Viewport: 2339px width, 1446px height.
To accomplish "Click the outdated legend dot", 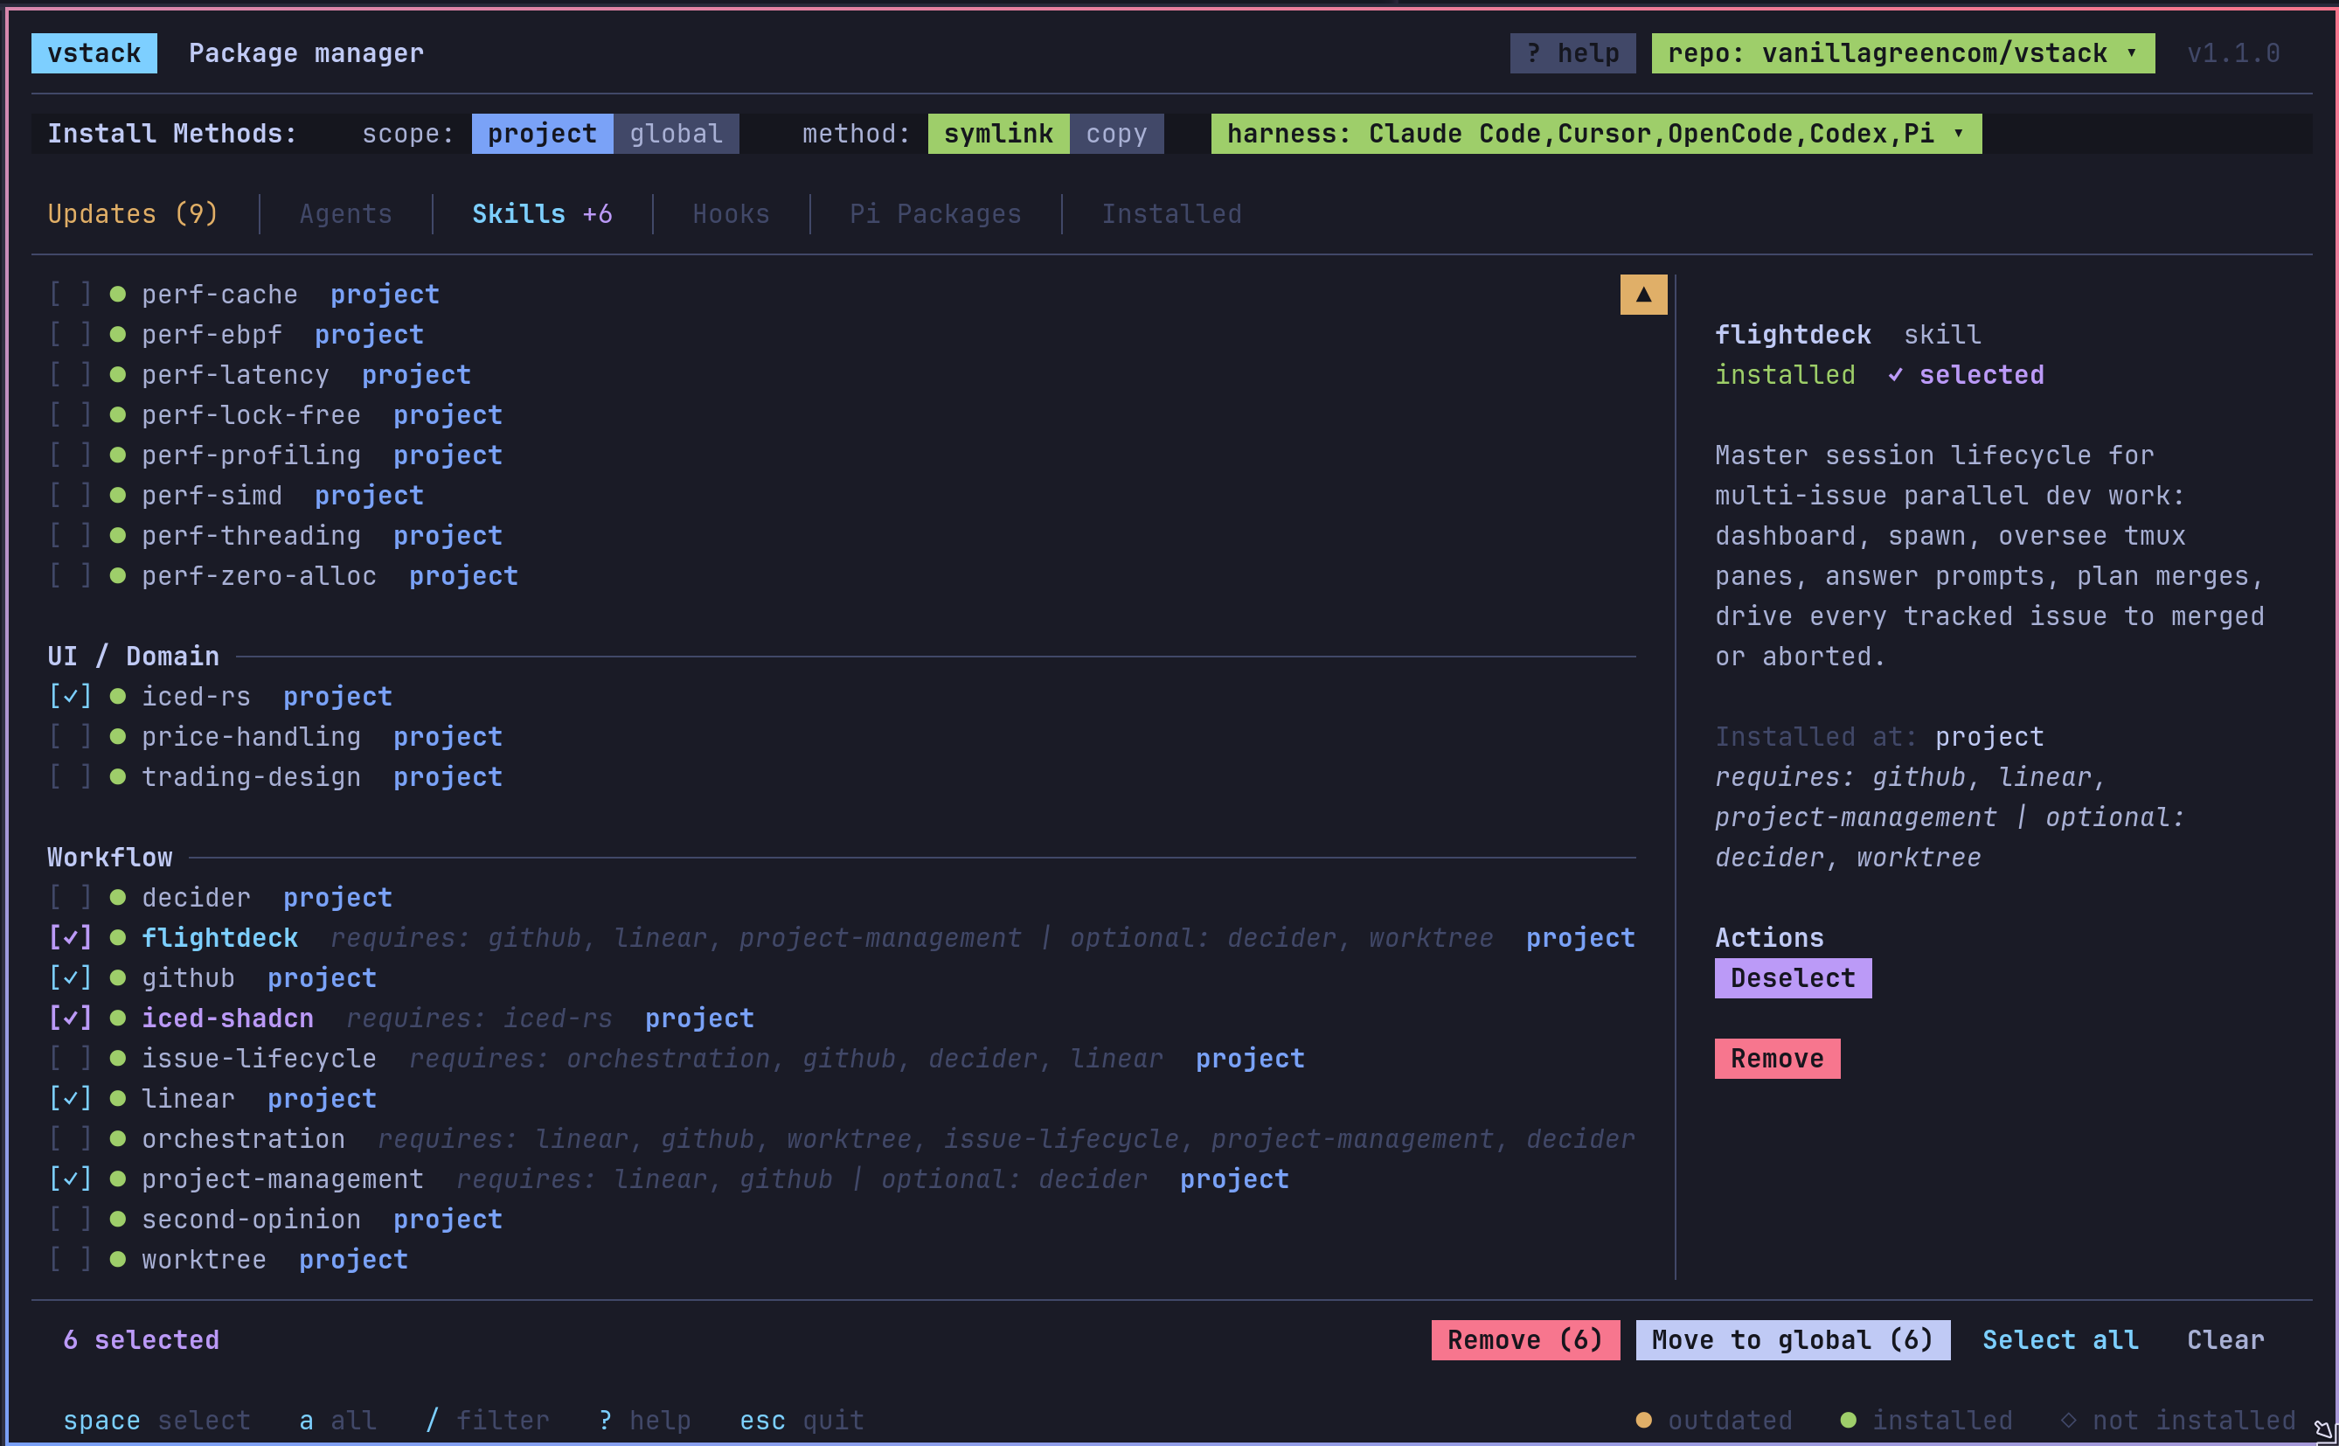I will [1644, 1420].
